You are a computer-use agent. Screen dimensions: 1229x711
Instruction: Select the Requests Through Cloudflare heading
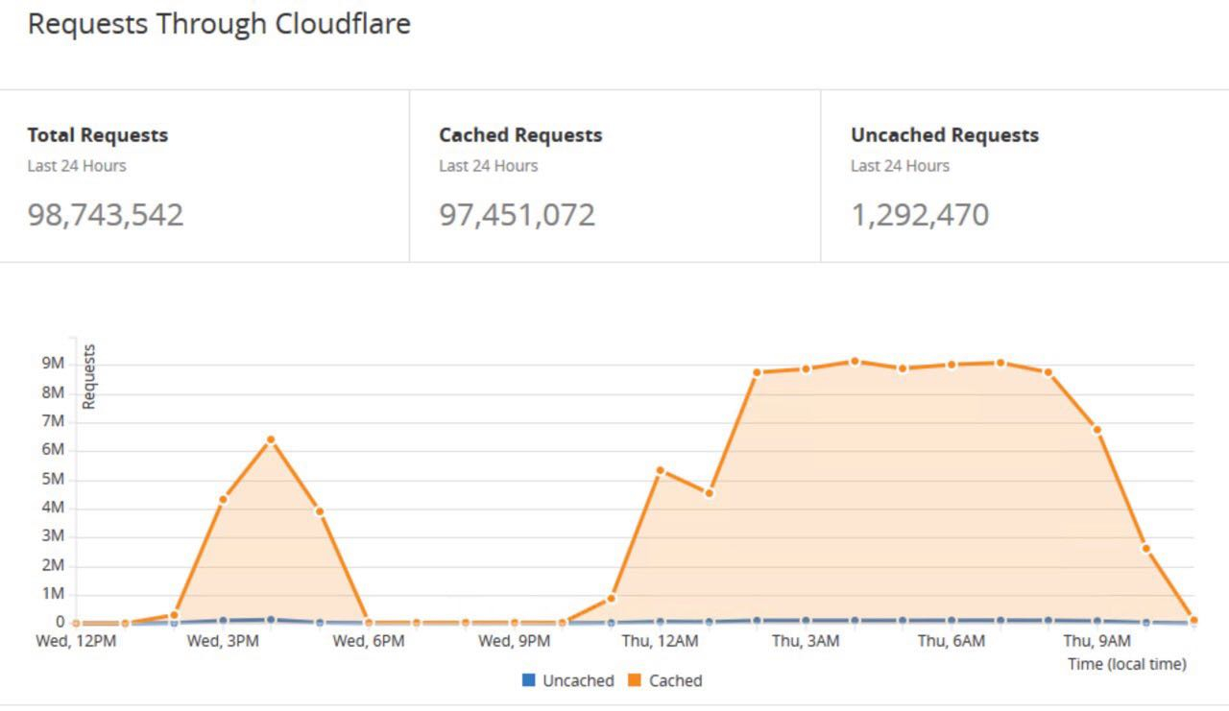[x=219, y=24]
